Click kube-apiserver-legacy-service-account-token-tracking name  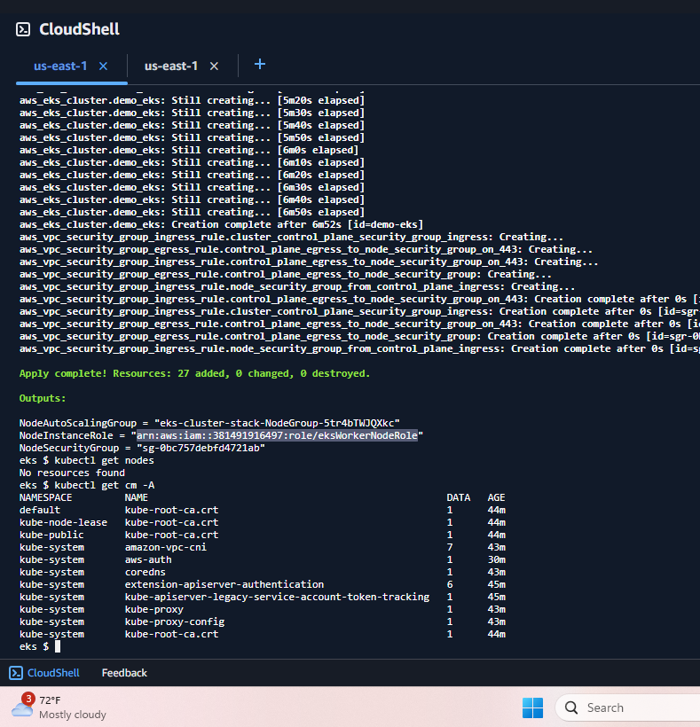click(277, 598)
